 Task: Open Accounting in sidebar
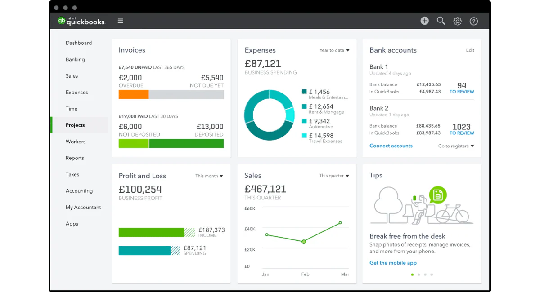pyautogui.click(x=79, y=191)
